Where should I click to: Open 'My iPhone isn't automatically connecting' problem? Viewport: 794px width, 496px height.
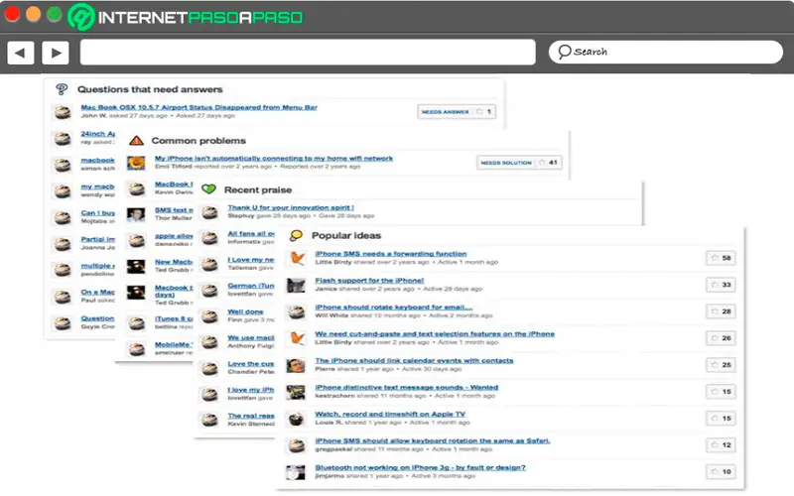pyautogui.click(x=274, y=159)
